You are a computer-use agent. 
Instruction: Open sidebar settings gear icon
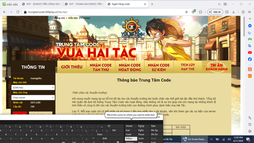coord(250,131)
